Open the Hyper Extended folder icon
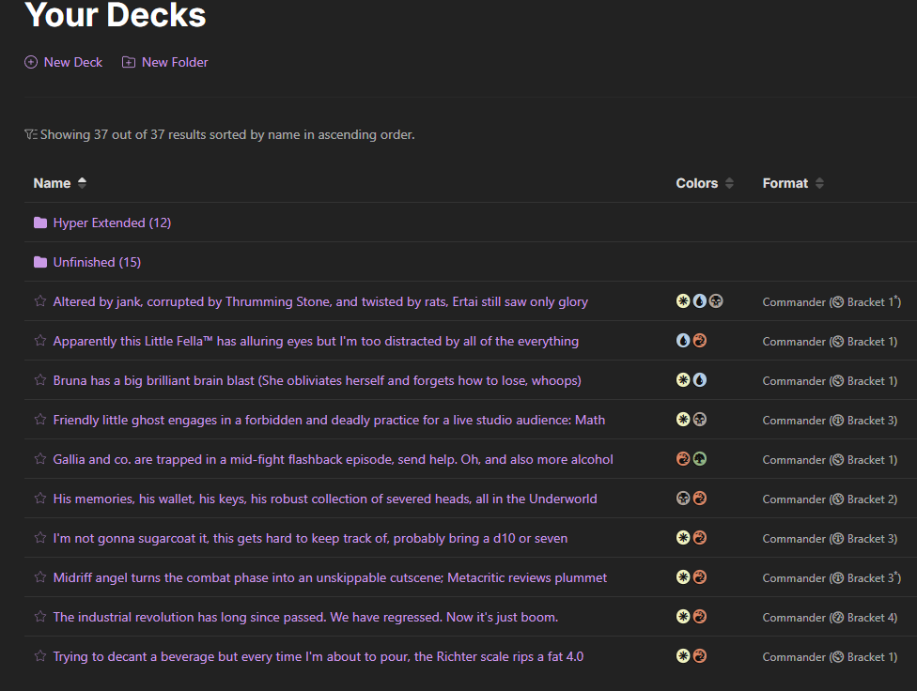This screenshot has width=917, height=691. point(40,223)
